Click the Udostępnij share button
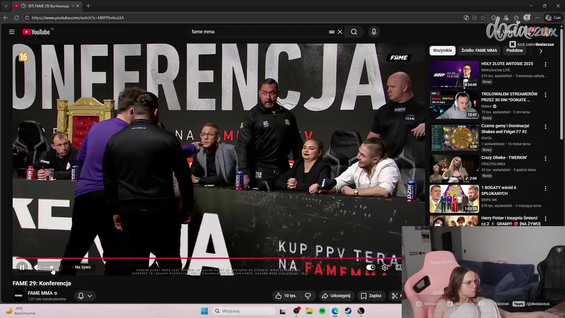 pos(336,296)
